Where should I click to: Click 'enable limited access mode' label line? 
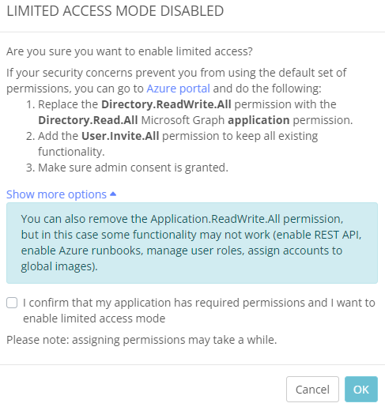click(x=94, y=318)
